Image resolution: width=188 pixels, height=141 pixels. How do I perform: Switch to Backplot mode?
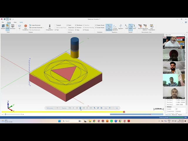point(3,27)
